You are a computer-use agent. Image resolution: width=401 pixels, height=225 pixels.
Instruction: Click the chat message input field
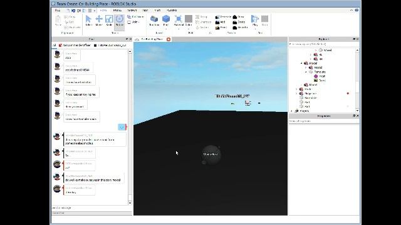point(91,208)
